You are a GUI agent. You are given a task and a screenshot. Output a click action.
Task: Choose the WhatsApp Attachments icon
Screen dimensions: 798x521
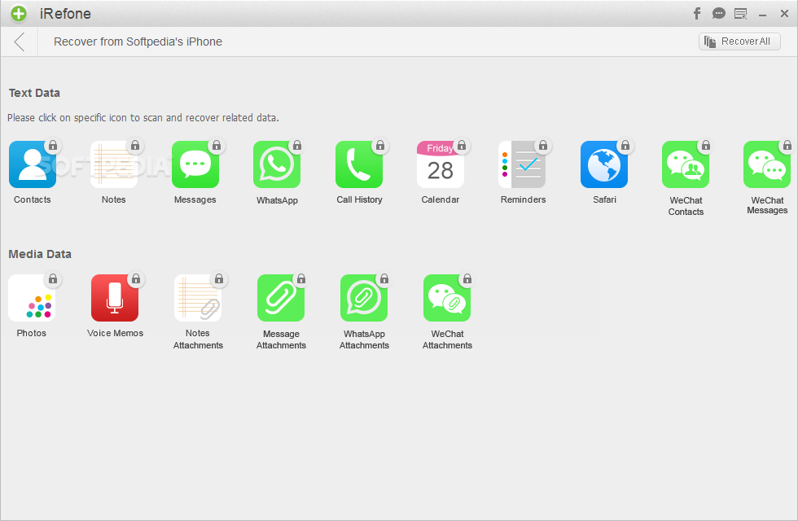[364, 298]
